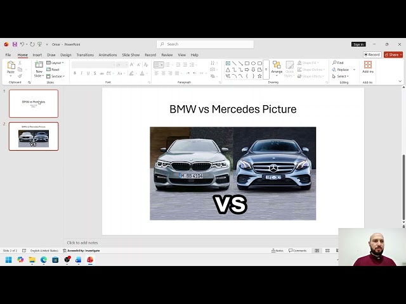Click the Replace button
Screen dimensions: 406x304
(x=341, y=70)
